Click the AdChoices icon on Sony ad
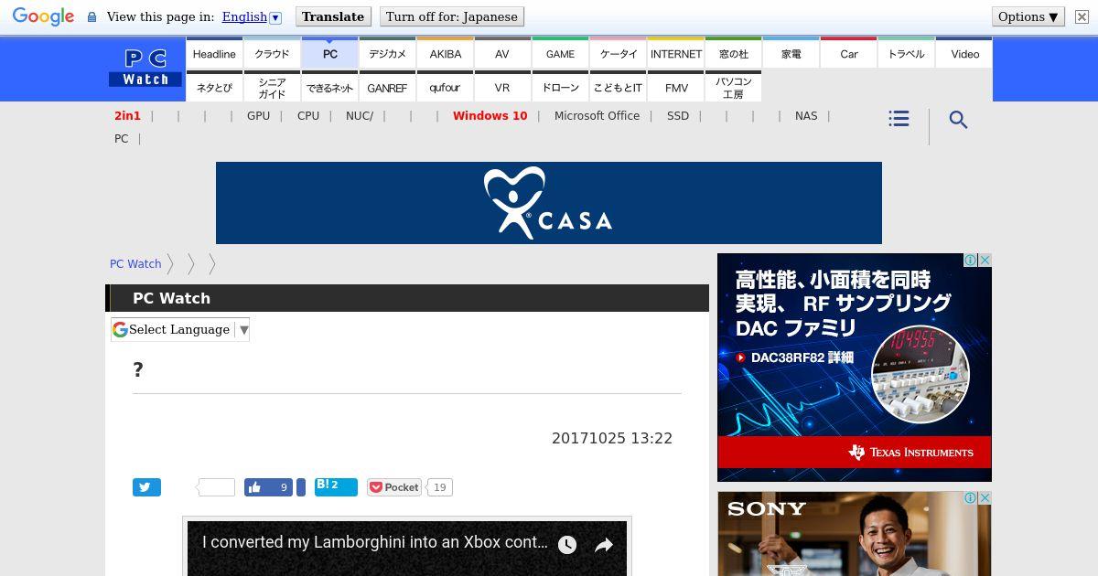The width and height of the screenshot is (1098, 576). 970,498
